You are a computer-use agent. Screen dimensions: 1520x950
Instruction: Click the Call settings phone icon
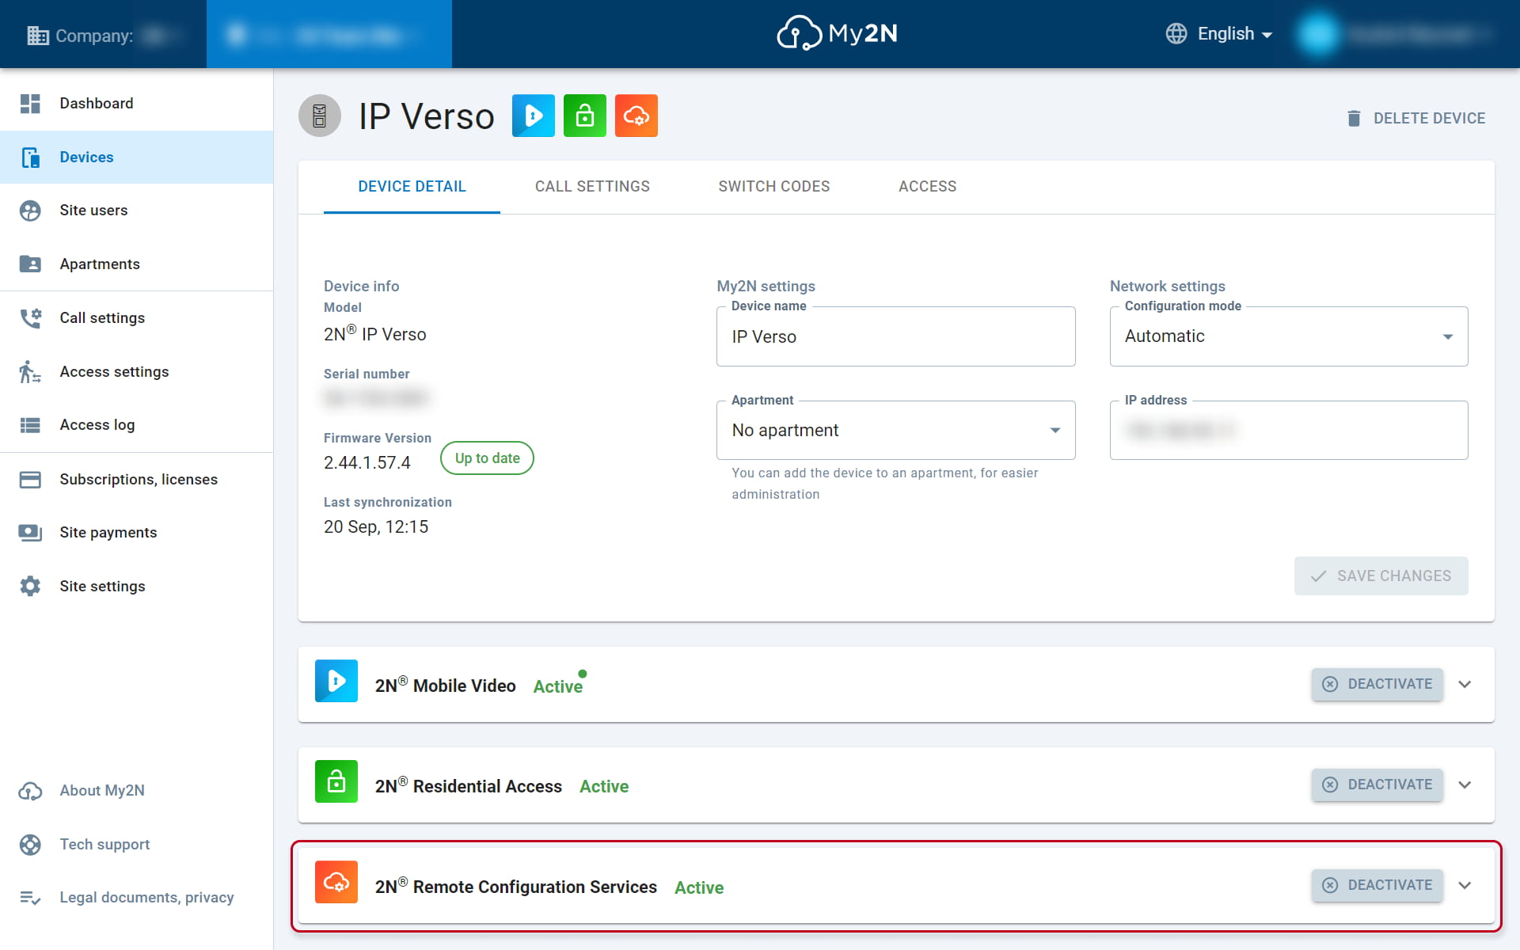(30, 317)
